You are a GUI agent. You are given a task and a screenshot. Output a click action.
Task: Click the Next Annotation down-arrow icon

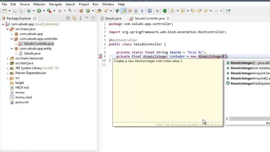pyautogui.click(x=172, y=11)
